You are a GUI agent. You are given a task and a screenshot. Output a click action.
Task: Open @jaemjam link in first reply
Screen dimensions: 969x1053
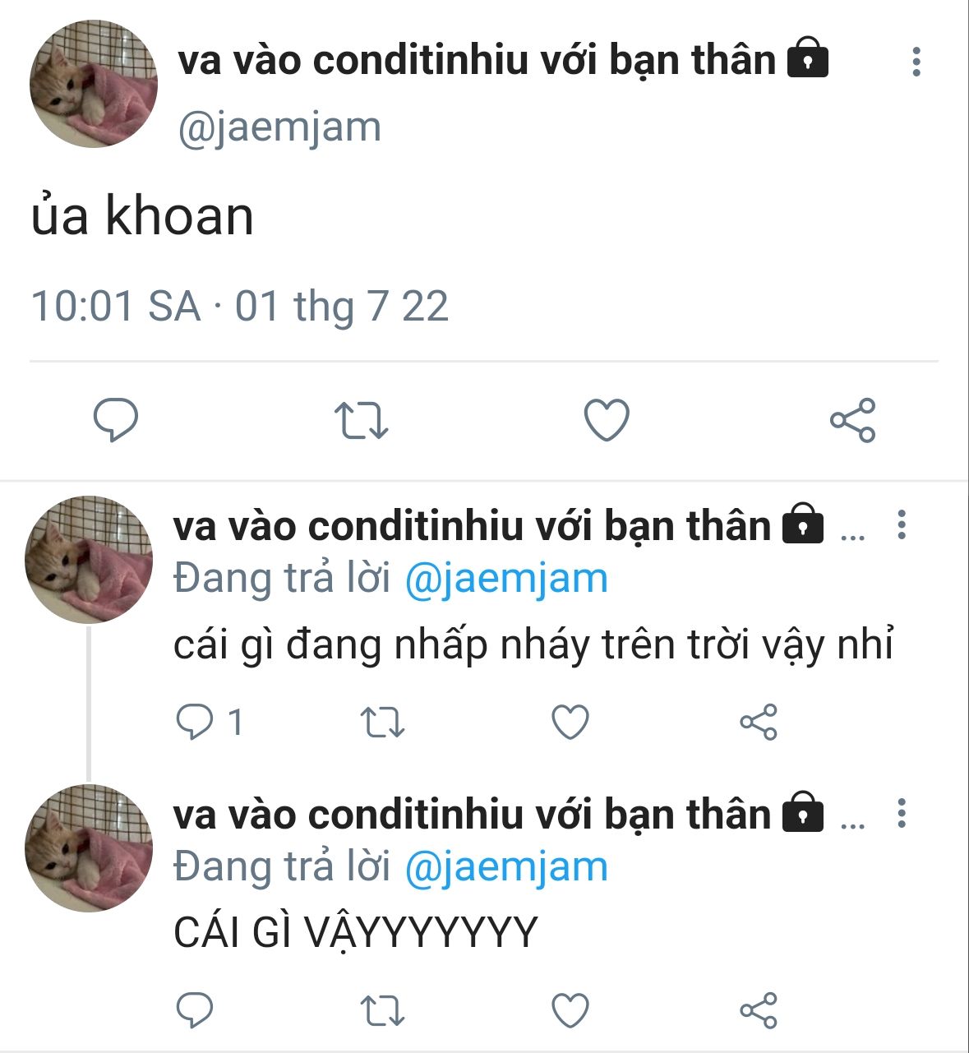[506, 579]
